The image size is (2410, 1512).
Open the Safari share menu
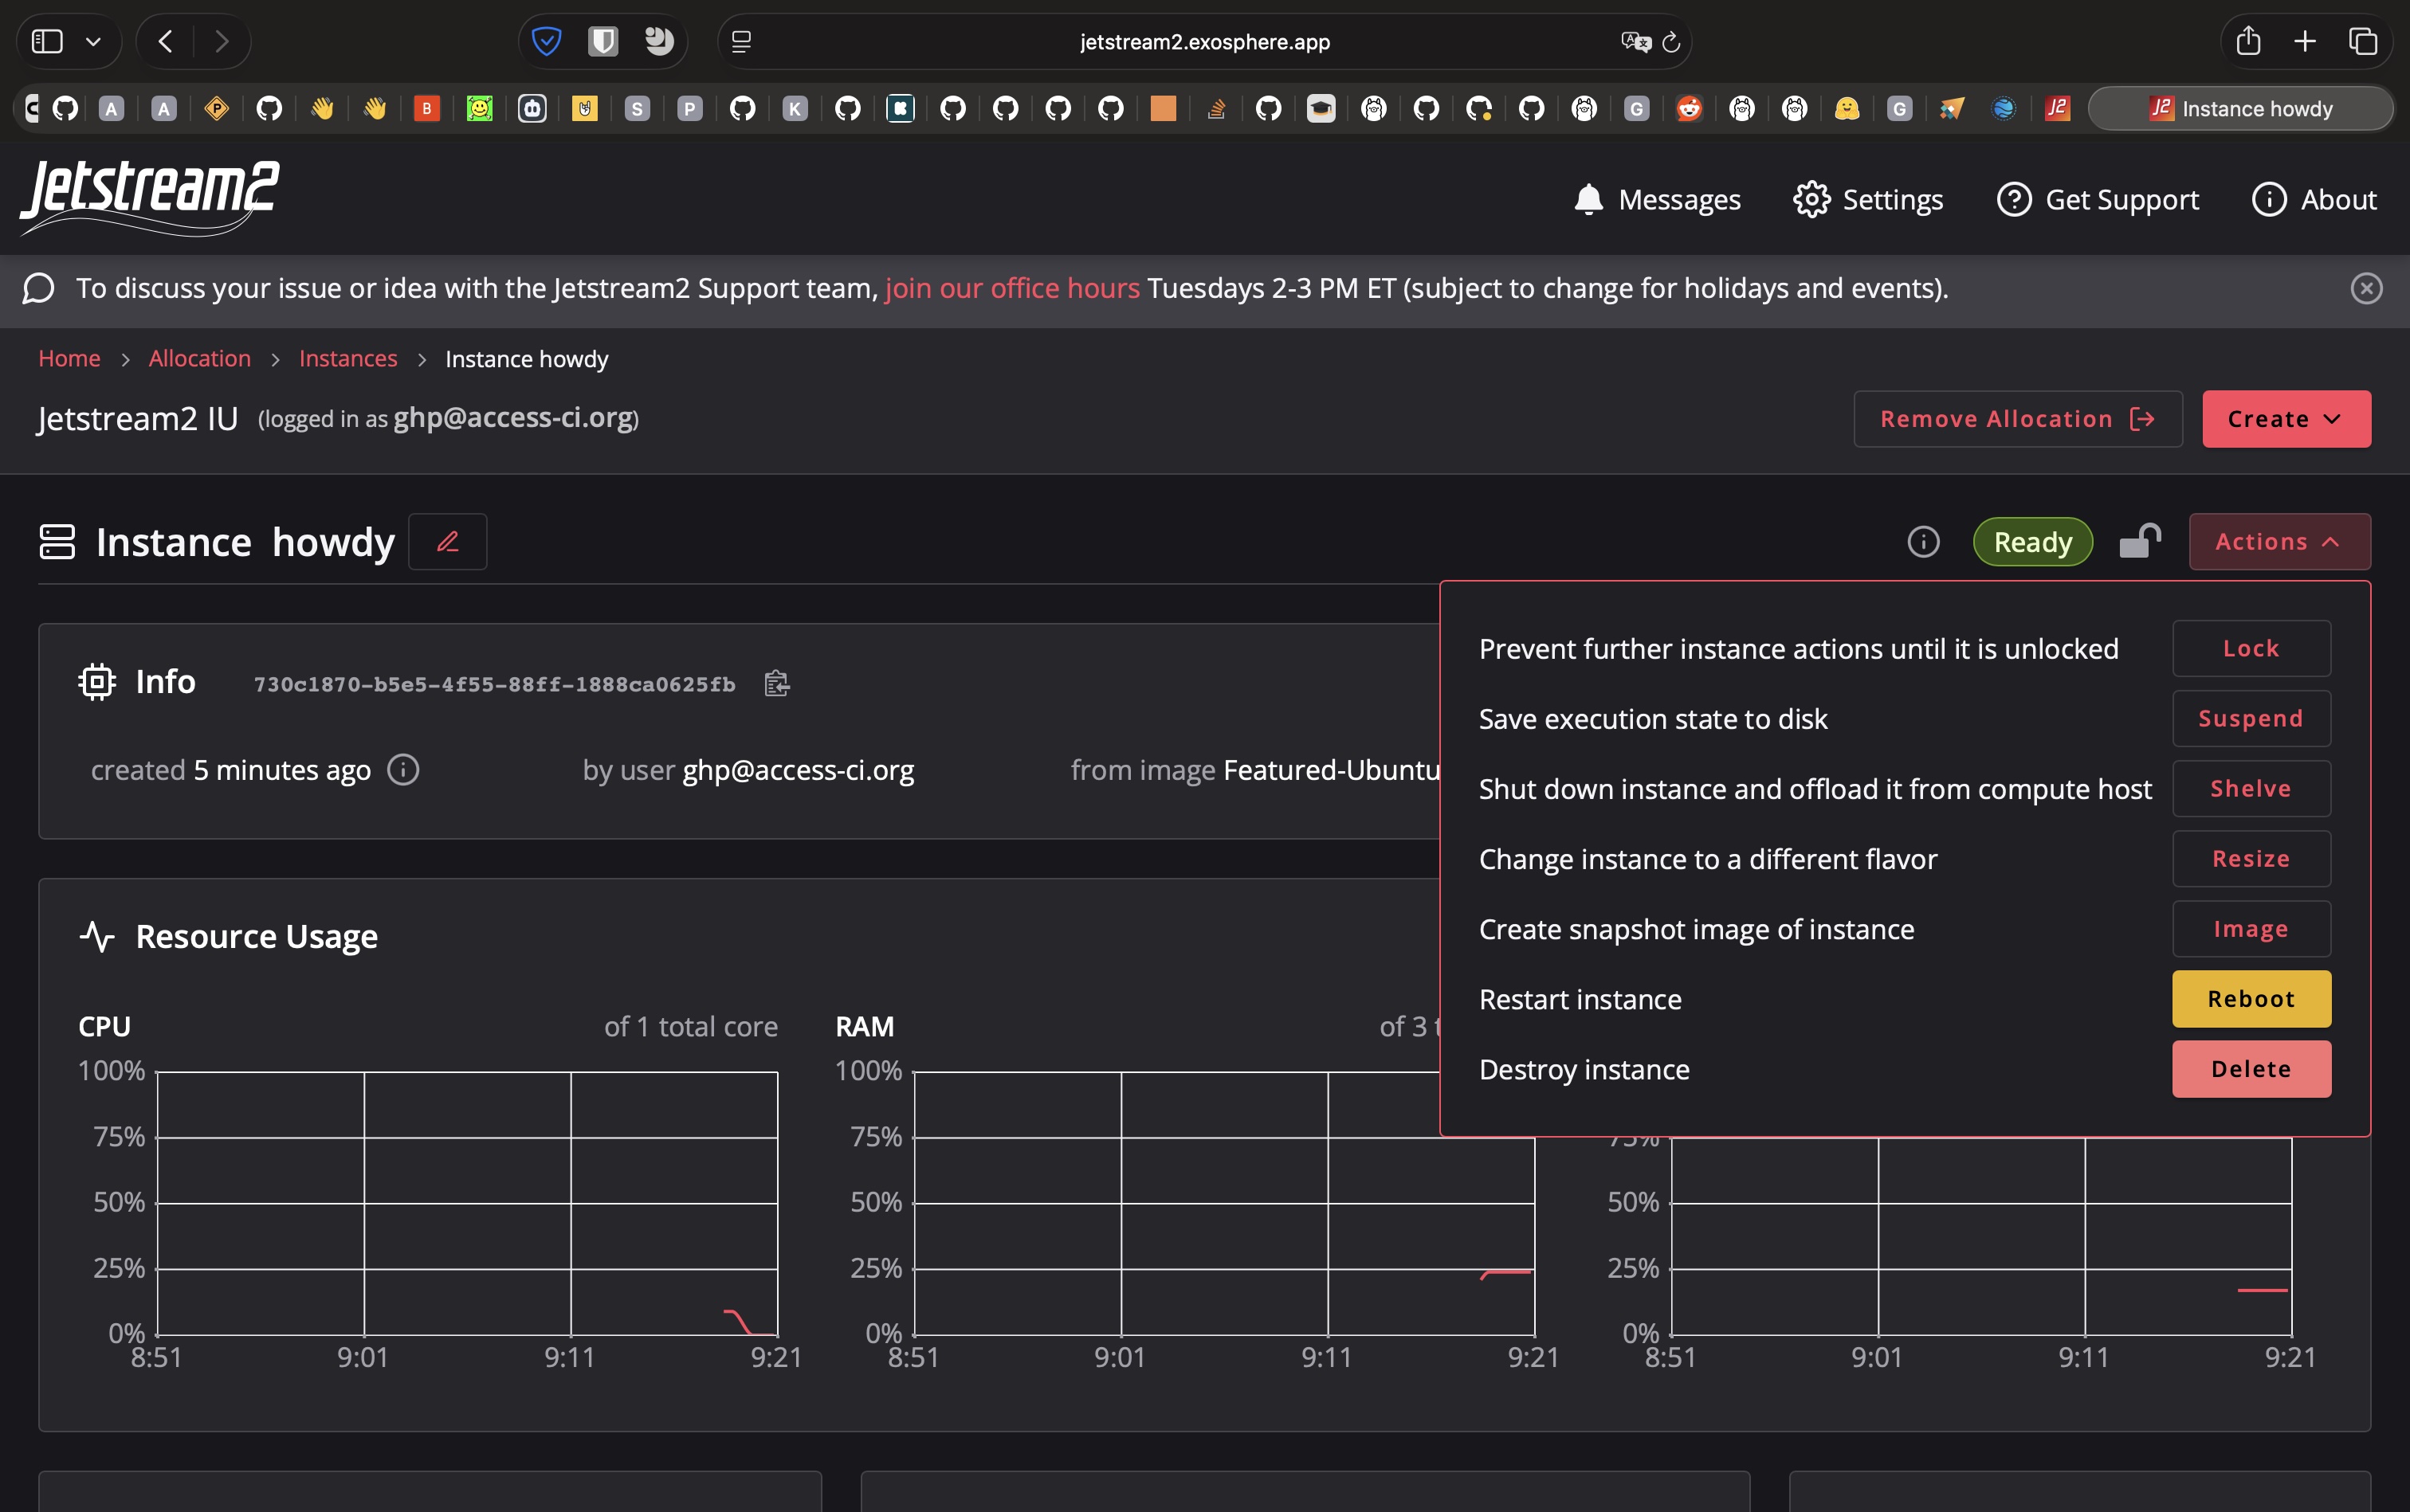pos(2248,40)
